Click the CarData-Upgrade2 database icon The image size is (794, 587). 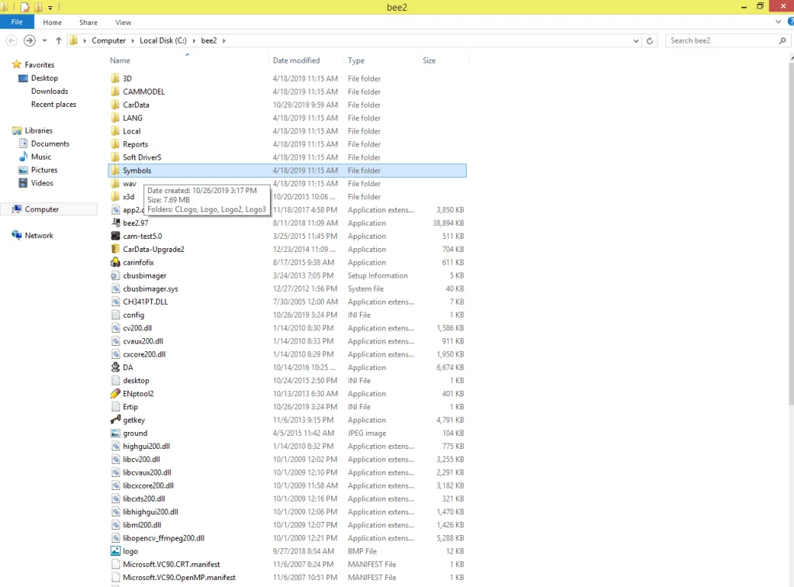tap(115, 250)
